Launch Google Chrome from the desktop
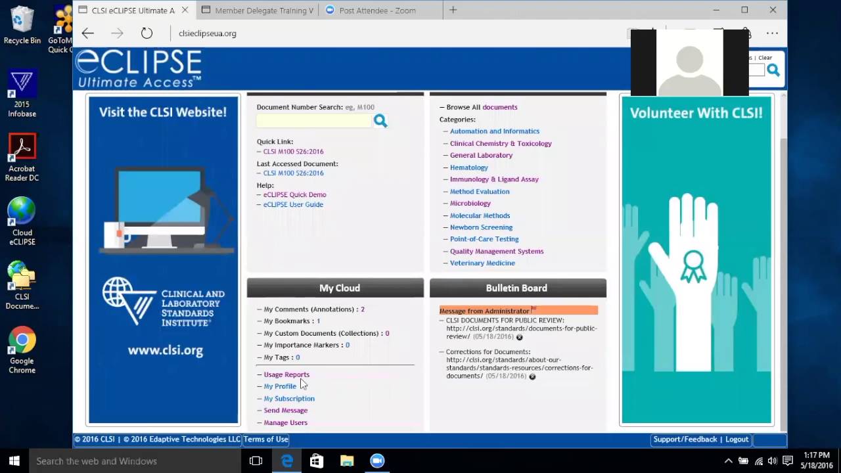This screenshot has width=841, height=473. pyautogui.click(x=22, y=350)
